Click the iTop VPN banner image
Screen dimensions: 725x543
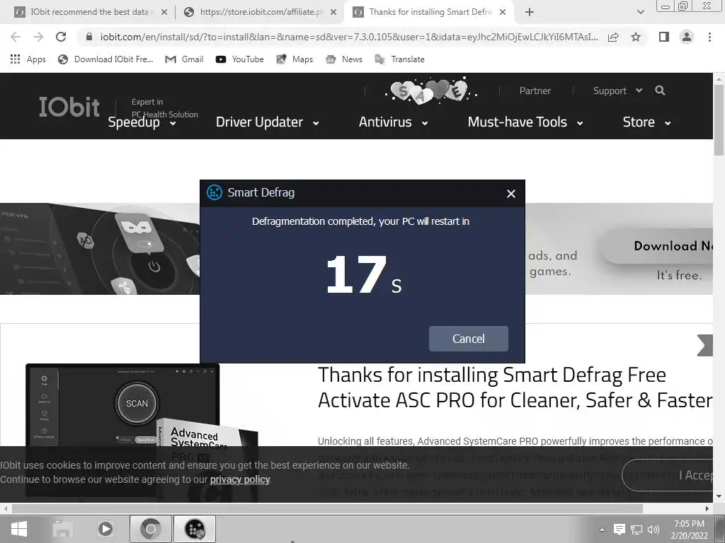click(x=100, y=249)
